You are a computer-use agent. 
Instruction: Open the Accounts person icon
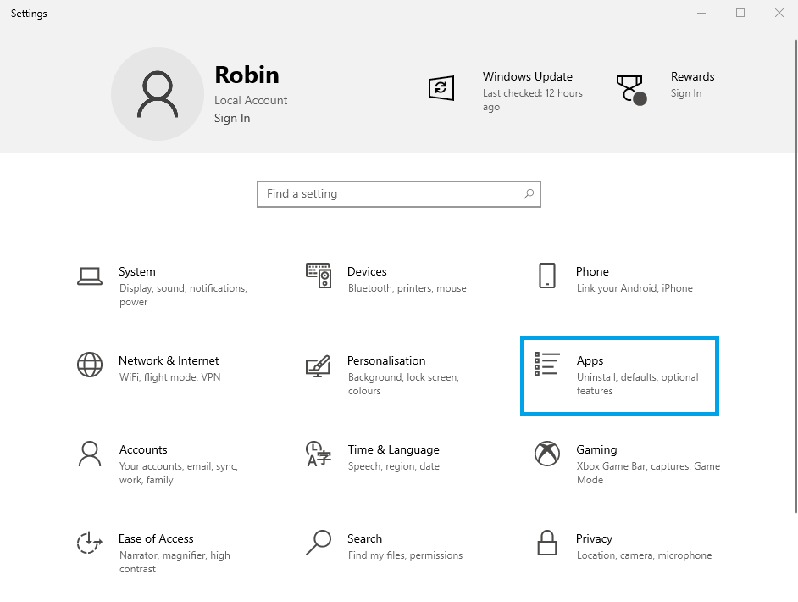tap(90, 454)
